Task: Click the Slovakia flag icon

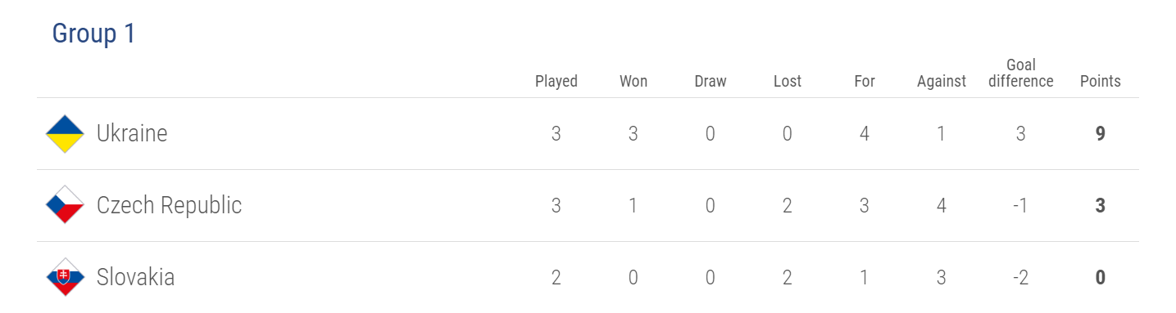Action: coord(65,277)
